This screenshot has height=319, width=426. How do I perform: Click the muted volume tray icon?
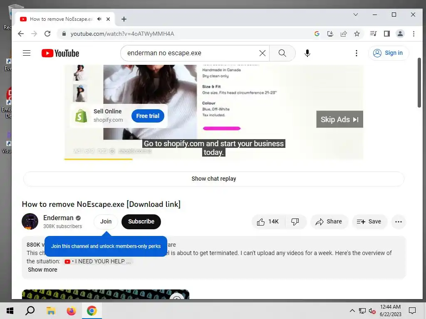click(372, 311)
